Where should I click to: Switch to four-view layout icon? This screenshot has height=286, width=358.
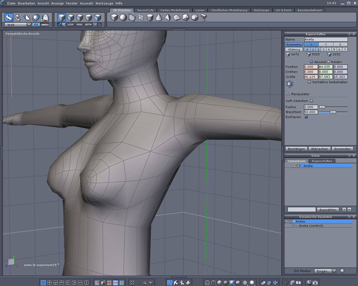click(50, 283)
